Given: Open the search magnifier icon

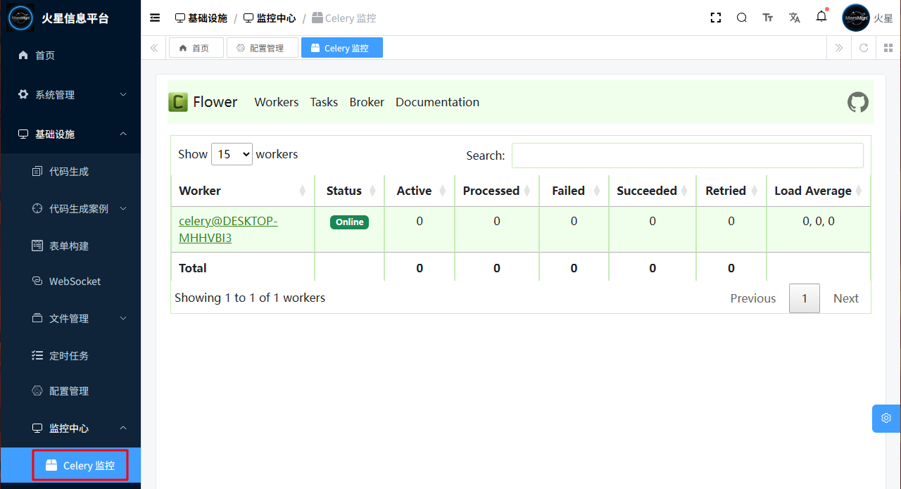Looking at the screenshot, I should pos(742,18).
